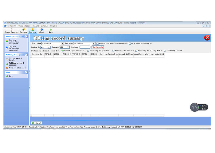Enable Accurate to Hour/minutes/second checkbox
This screenshot has width=215, height=153.
(98, 43)
